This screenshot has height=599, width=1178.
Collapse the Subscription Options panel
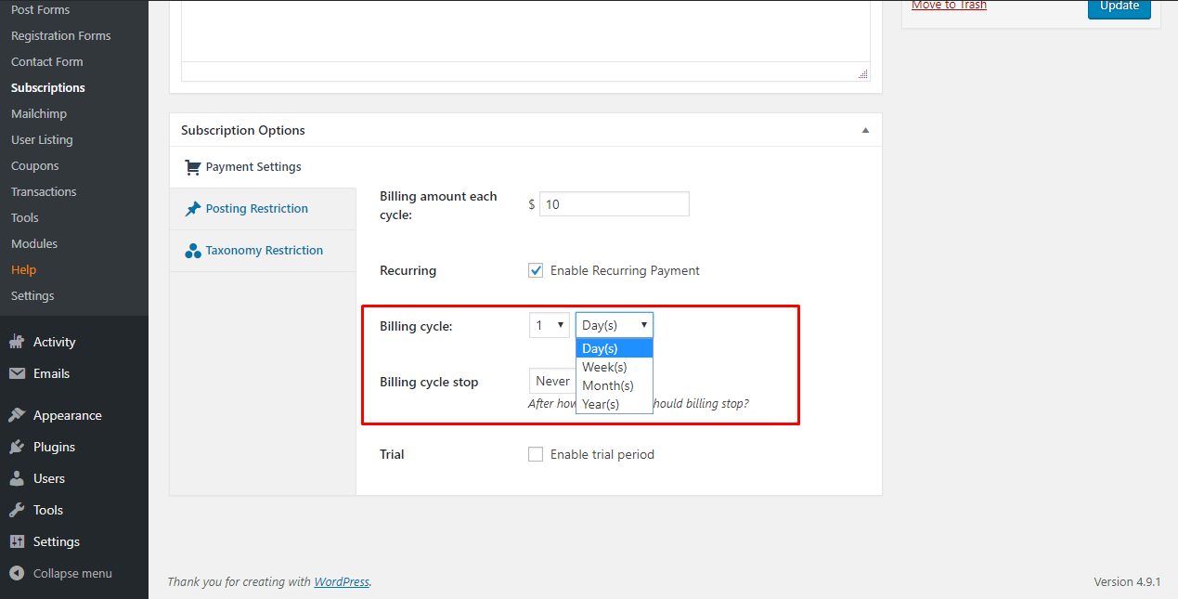point(865,130)
